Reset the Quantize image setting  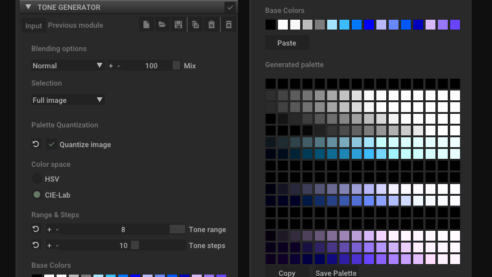[x=36, y=145]
